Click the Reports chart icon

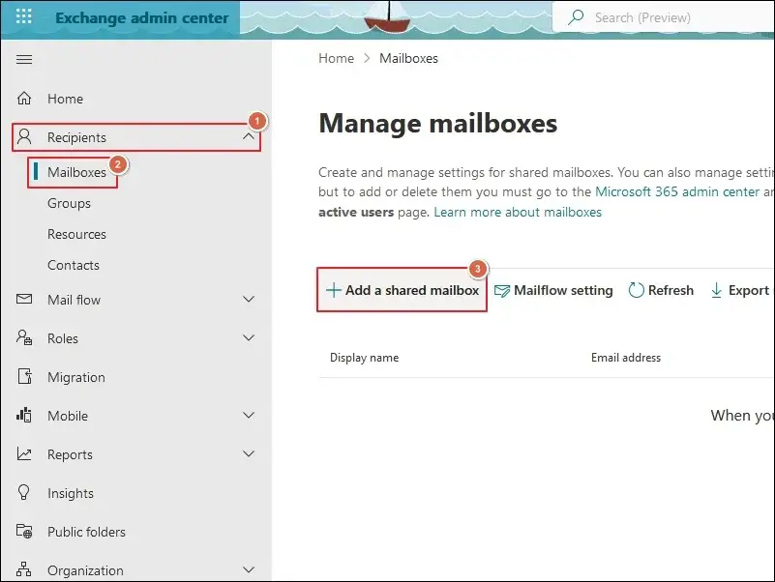24,453
